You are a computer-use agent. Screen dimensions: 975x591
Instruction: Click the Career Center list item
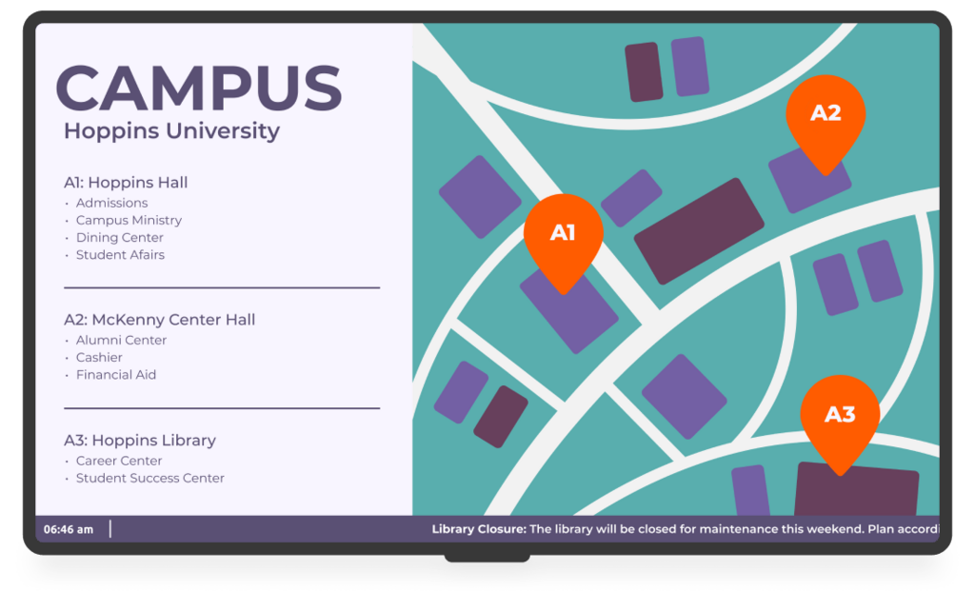119,462
